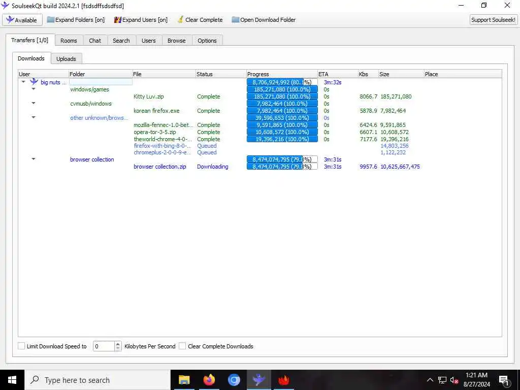Select Kitty Luv.zip file
Screen dimensions: 520x390
(149, 96)
